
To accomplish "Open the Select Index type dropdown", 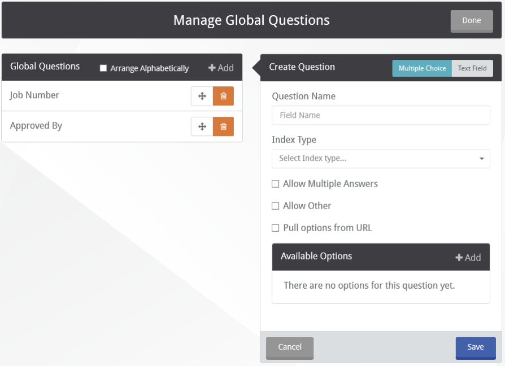I will [381, 158].
